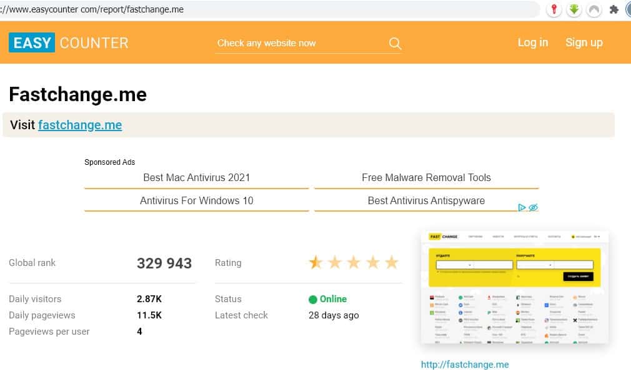631x374 pixels.
Task: Click the green download arrow extension icon
Action: point(574,9)
